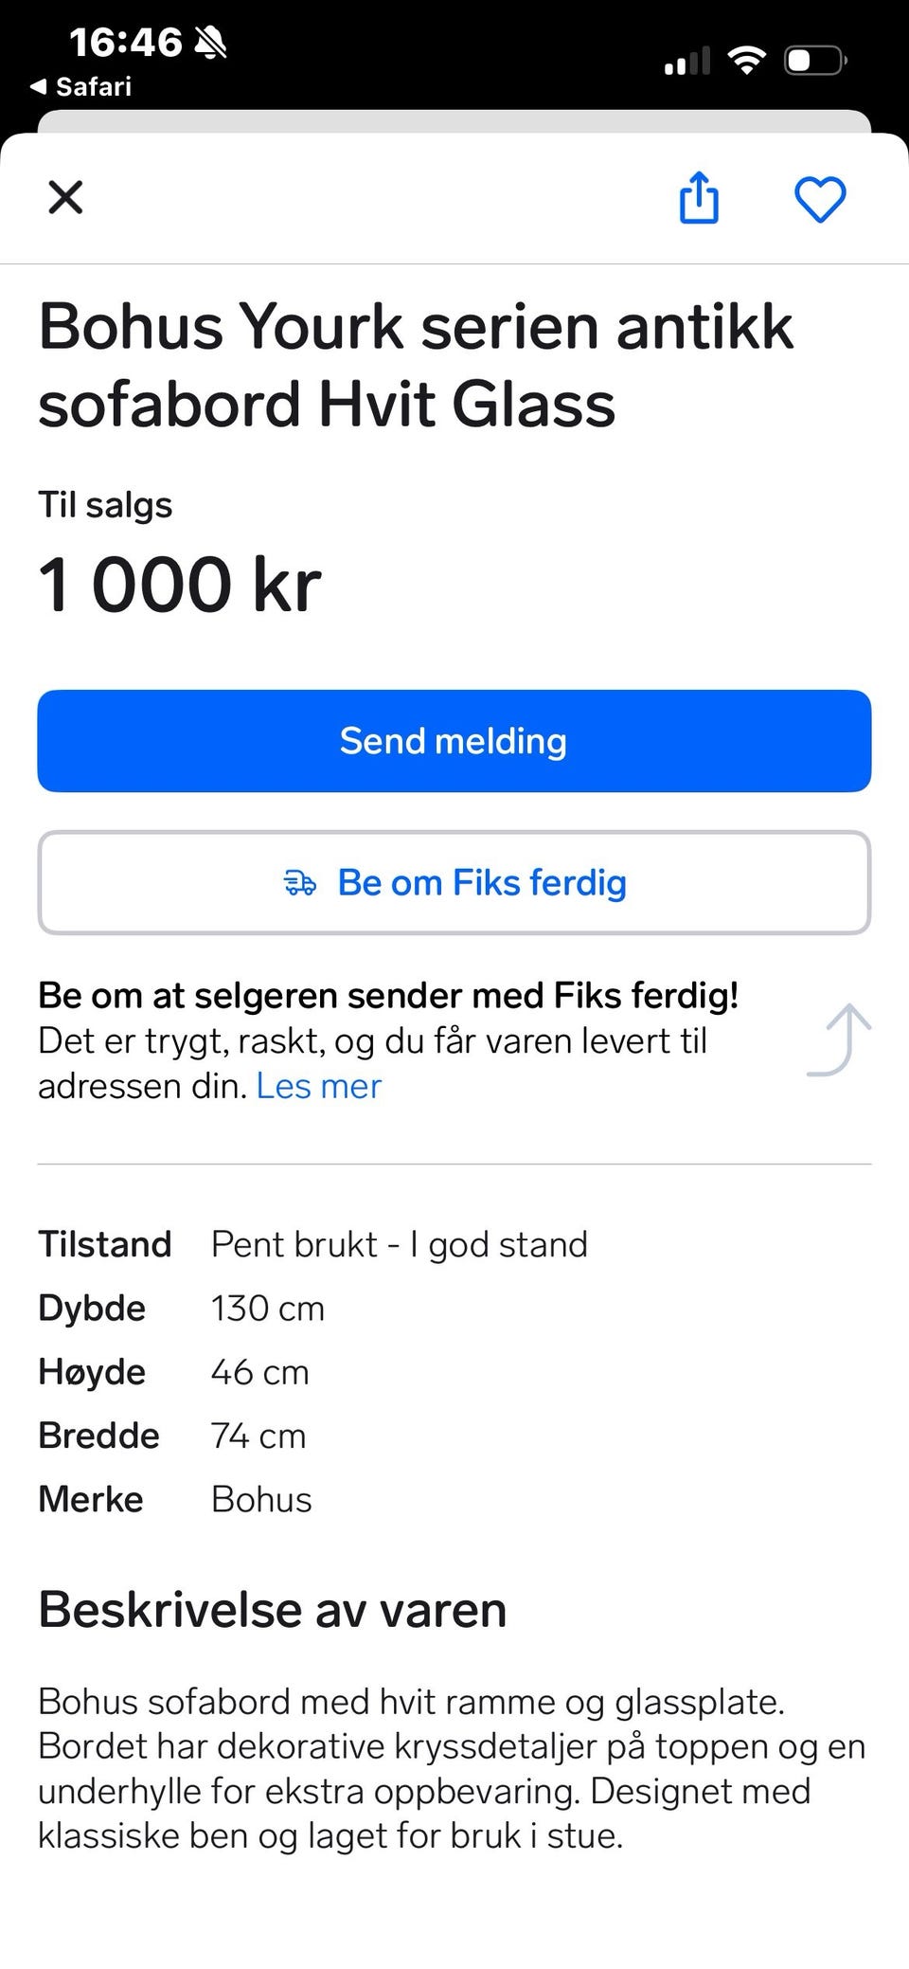909x1969 pixels.
Task: Tap the Tilstand condition value
Action: pos(400,1244)
